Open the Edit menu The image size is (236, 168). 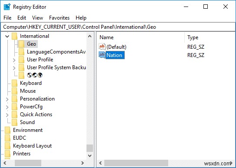click(22, 18)
